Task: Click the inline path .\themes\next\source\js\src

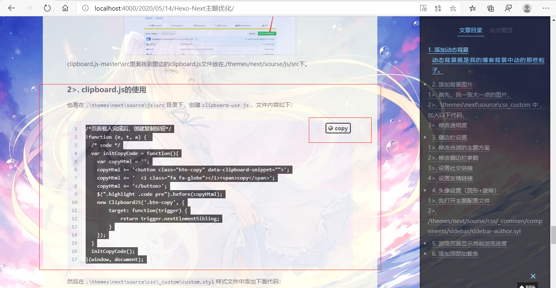Action: pos(126,105)
